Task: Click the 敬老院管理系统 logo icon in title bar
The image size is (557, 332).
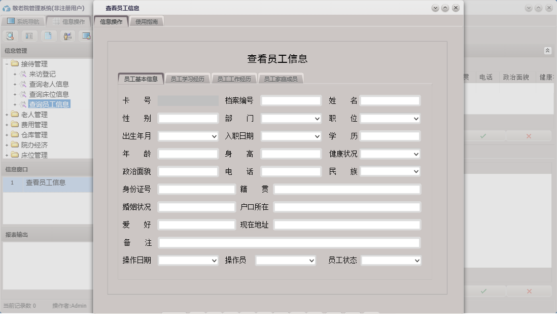Action: click(7, 7)
